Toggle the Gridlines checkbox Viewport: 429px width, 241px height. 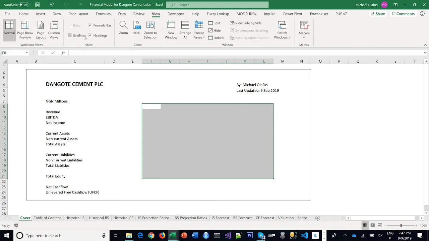[70, 35]
